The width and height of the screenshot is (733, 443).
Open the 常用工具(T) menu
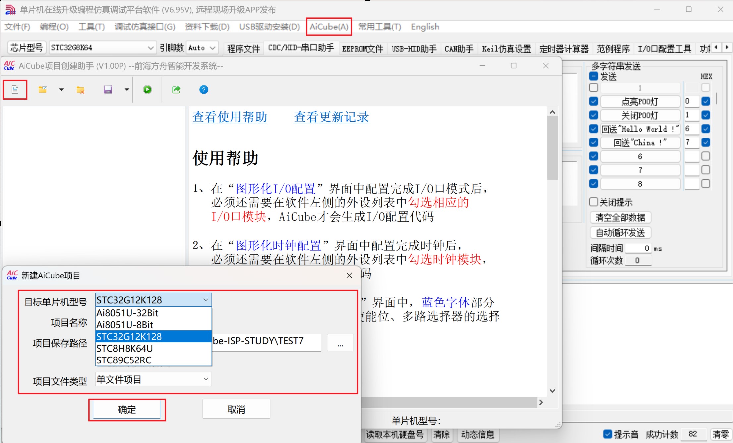coord(380,27)
